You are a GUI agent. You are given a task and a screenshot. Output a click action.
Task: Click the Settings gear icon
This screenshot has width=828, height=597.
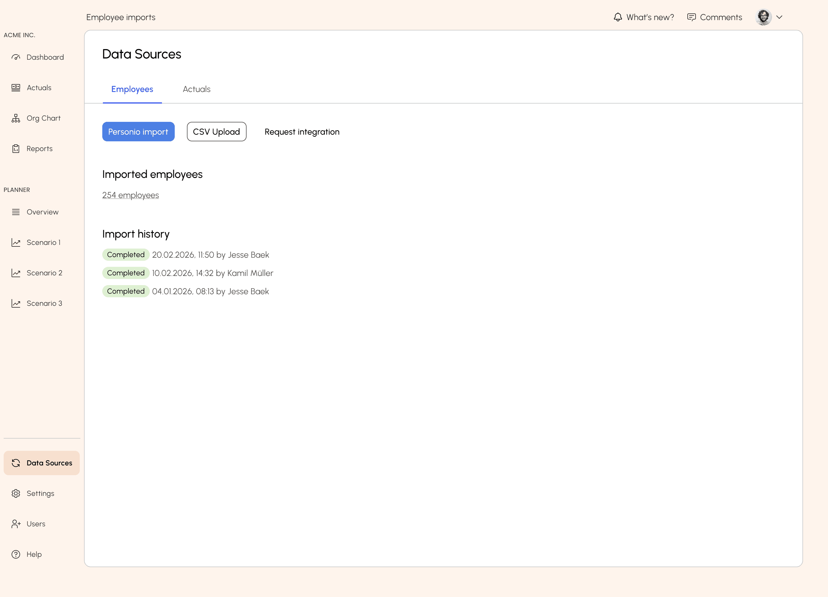coord(16,494)
